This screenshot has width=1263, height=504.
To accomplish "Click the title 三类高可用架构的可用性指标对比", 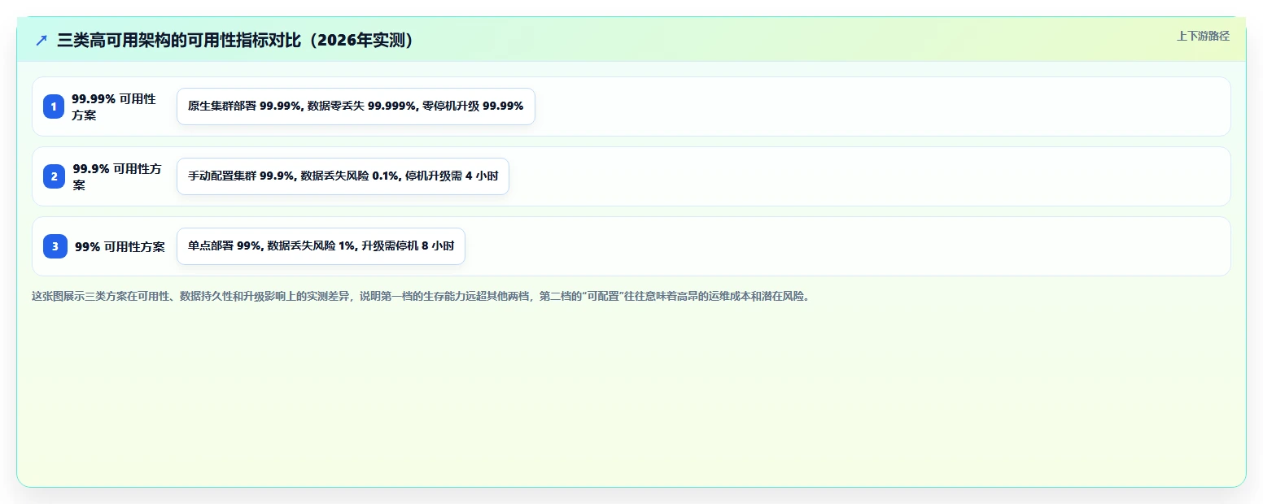I will (x=236, y=40).
